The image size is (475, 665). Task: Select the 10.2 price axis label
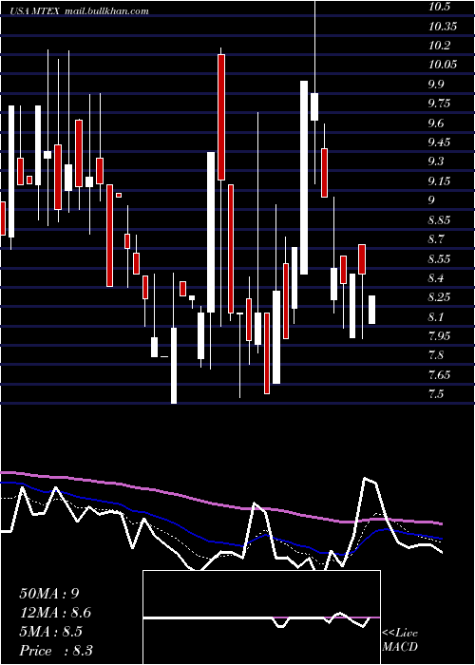[439, 46]
